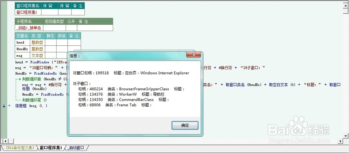Click the 窗口程序集名 column header
The image size is (349, 153).
pos(28,6)
